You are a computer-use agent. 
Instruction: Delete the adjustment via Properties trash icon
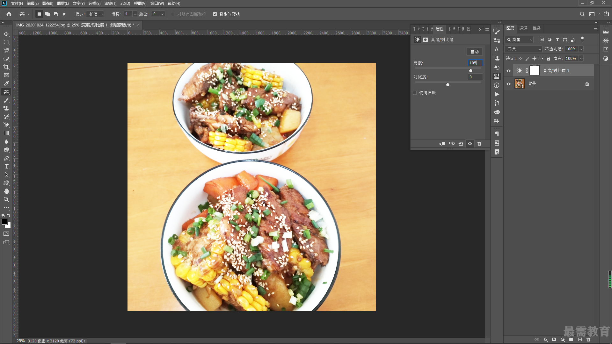click(x=479, y=144)
